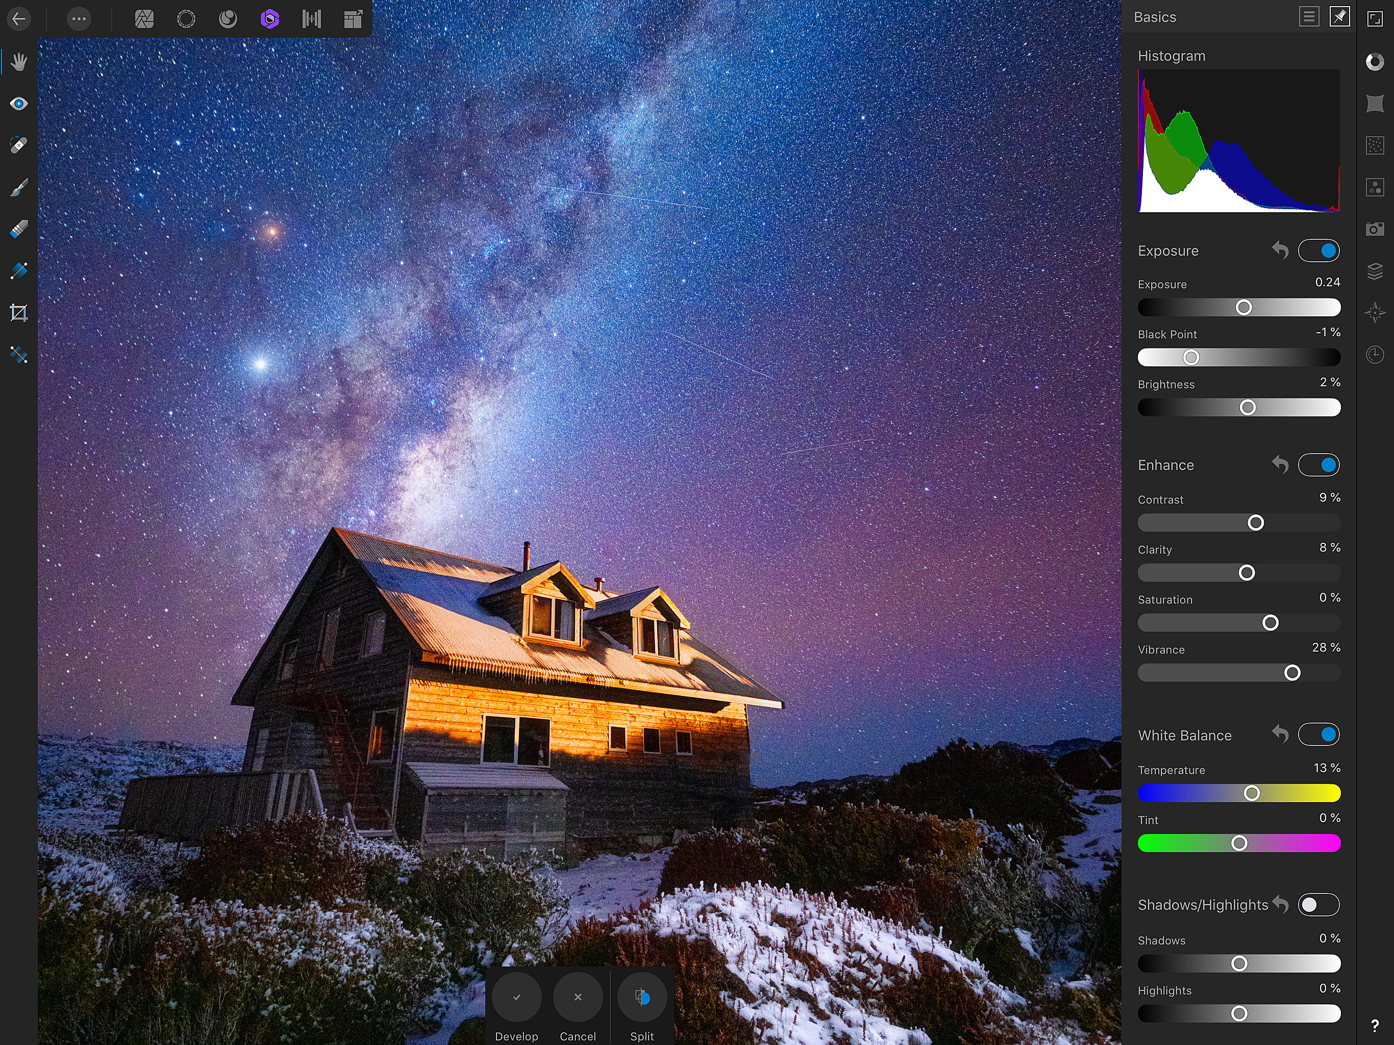Select the Overlay Paint brush tool
This screenshot has width=1394, height=1045.
19,187
